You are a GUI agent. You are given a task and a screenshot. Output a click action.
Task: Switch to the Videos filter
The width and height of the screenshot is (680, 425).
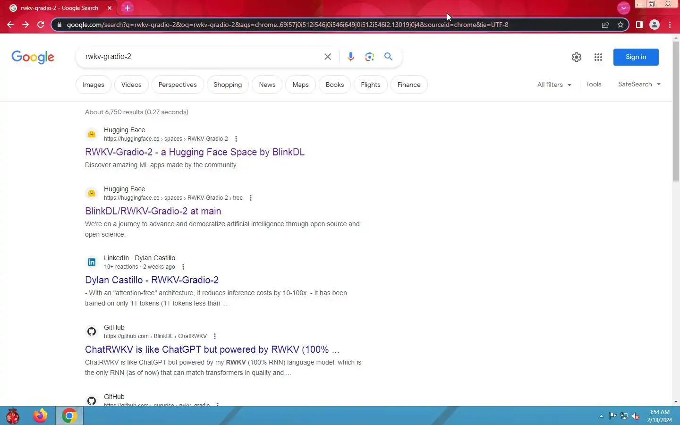point(131,85)
